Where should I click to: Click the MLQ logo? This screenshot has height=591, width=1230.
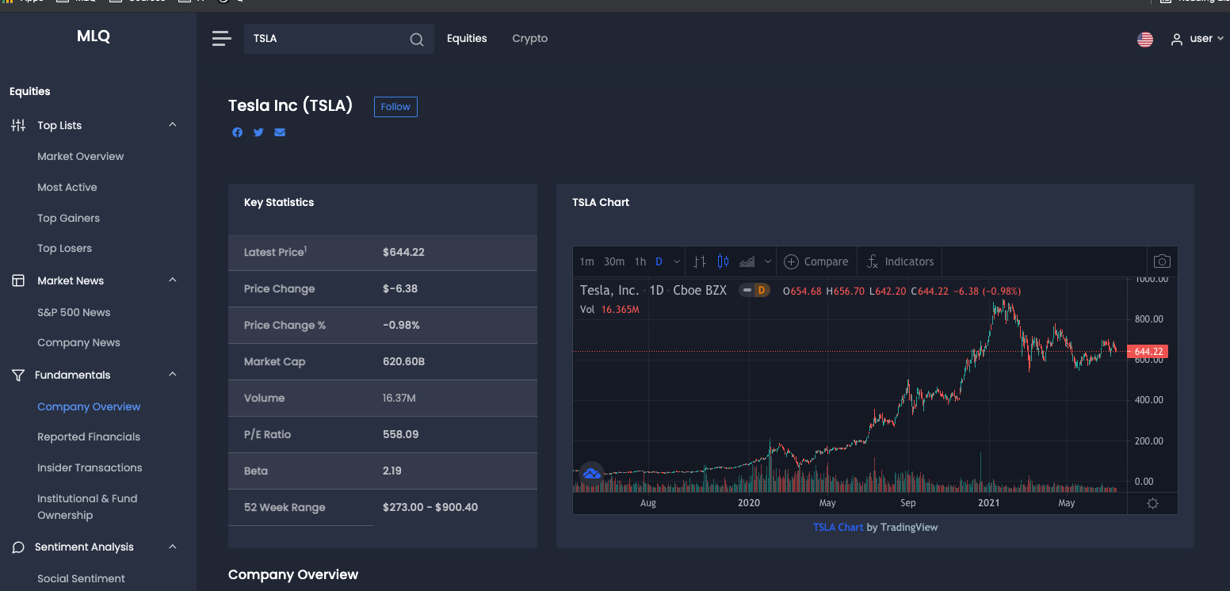coord(94,36)
